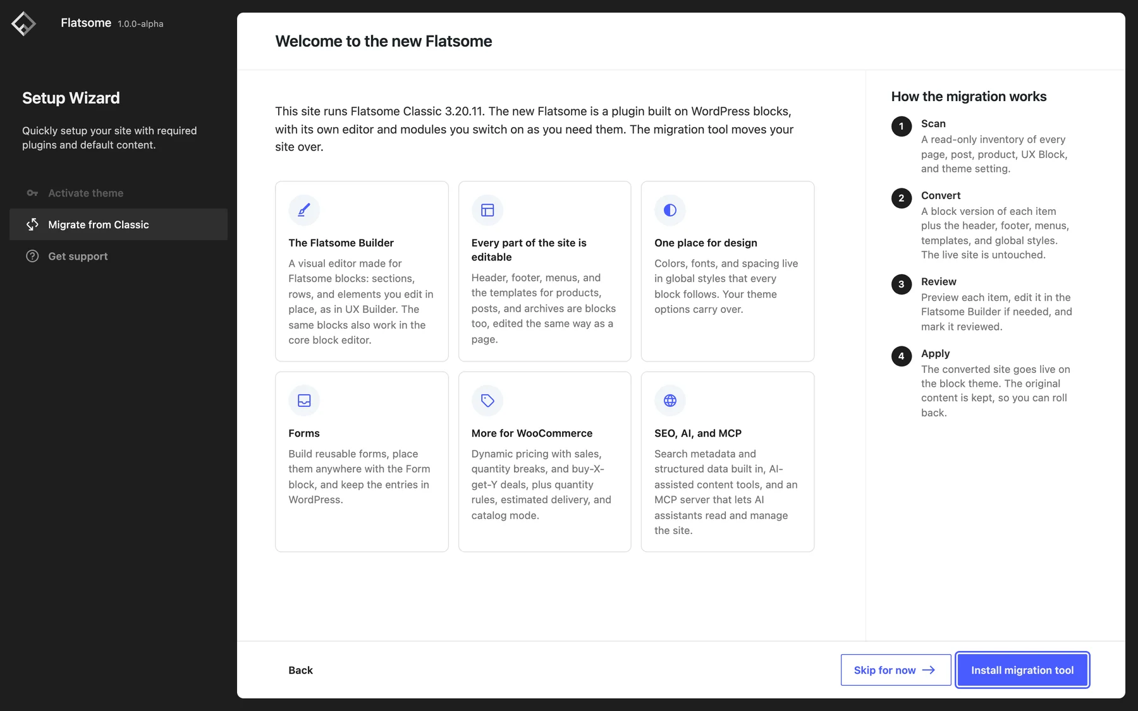
Task: Choose Skip for now
Action: (x=896, y=670)
